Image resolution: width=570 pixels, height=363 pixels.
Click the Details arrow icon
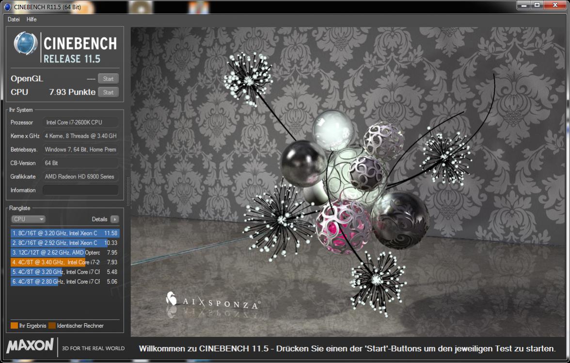tap(114, 219)
